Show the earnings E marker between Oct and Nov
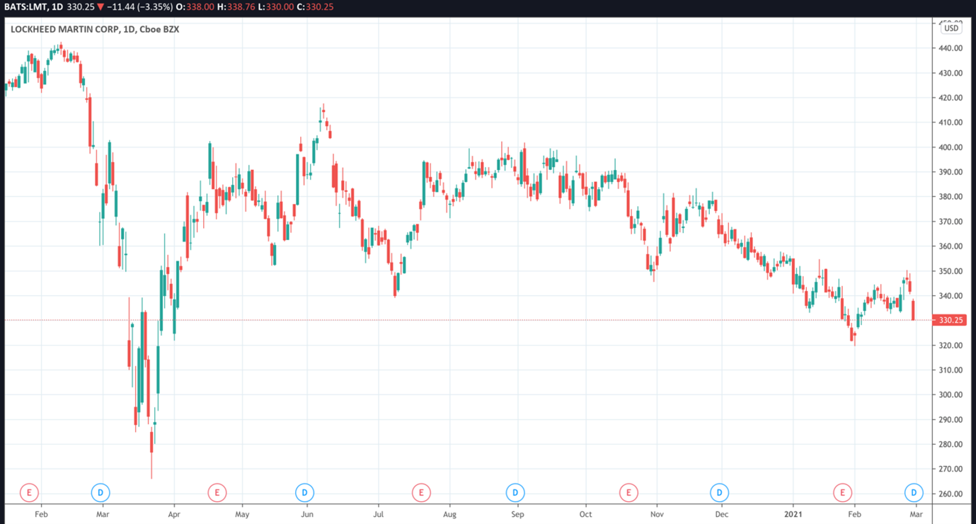This screenshot has width=976, height=524. click(628, 492)
